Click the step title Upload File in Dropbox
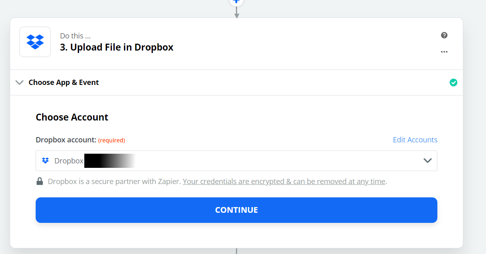This screenshot has width=486, height=254. pyautogui.click(x=117, y=47)
